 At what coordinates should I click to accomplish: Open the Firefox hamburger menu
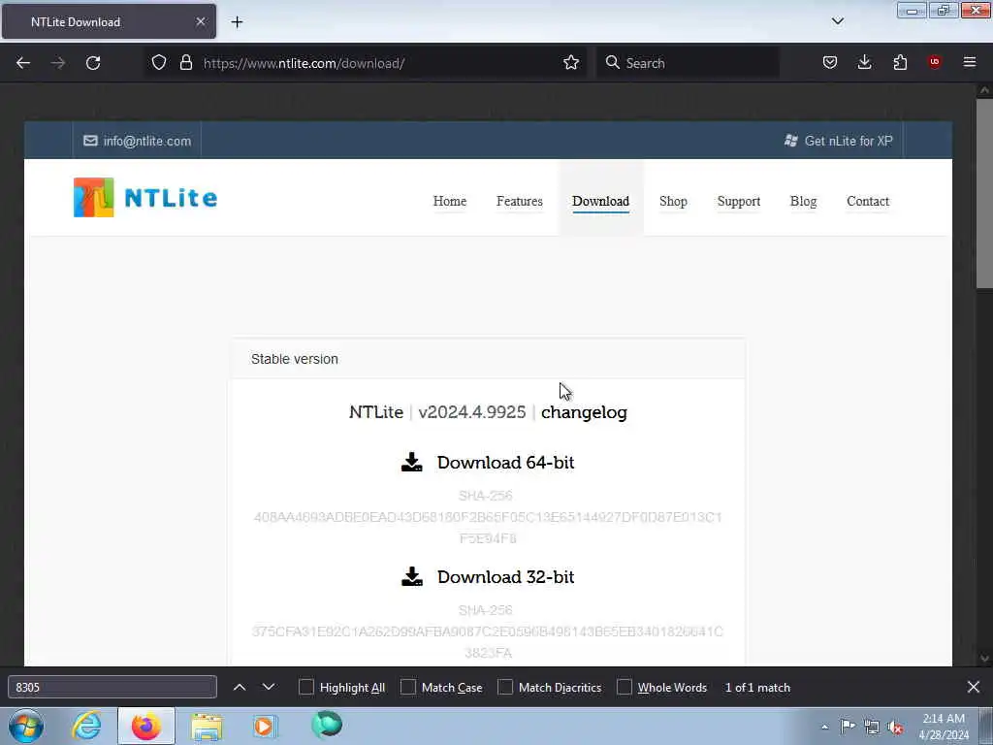[x=970, y=62]
